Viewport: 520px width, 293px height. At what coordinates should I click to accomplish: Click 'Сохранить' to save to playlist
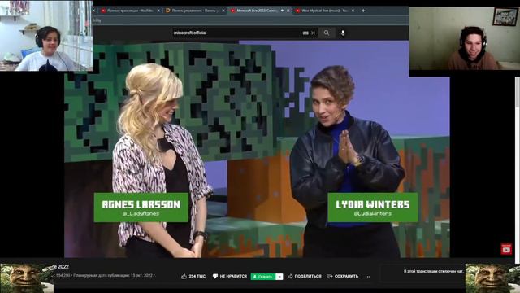click(343, 277)
